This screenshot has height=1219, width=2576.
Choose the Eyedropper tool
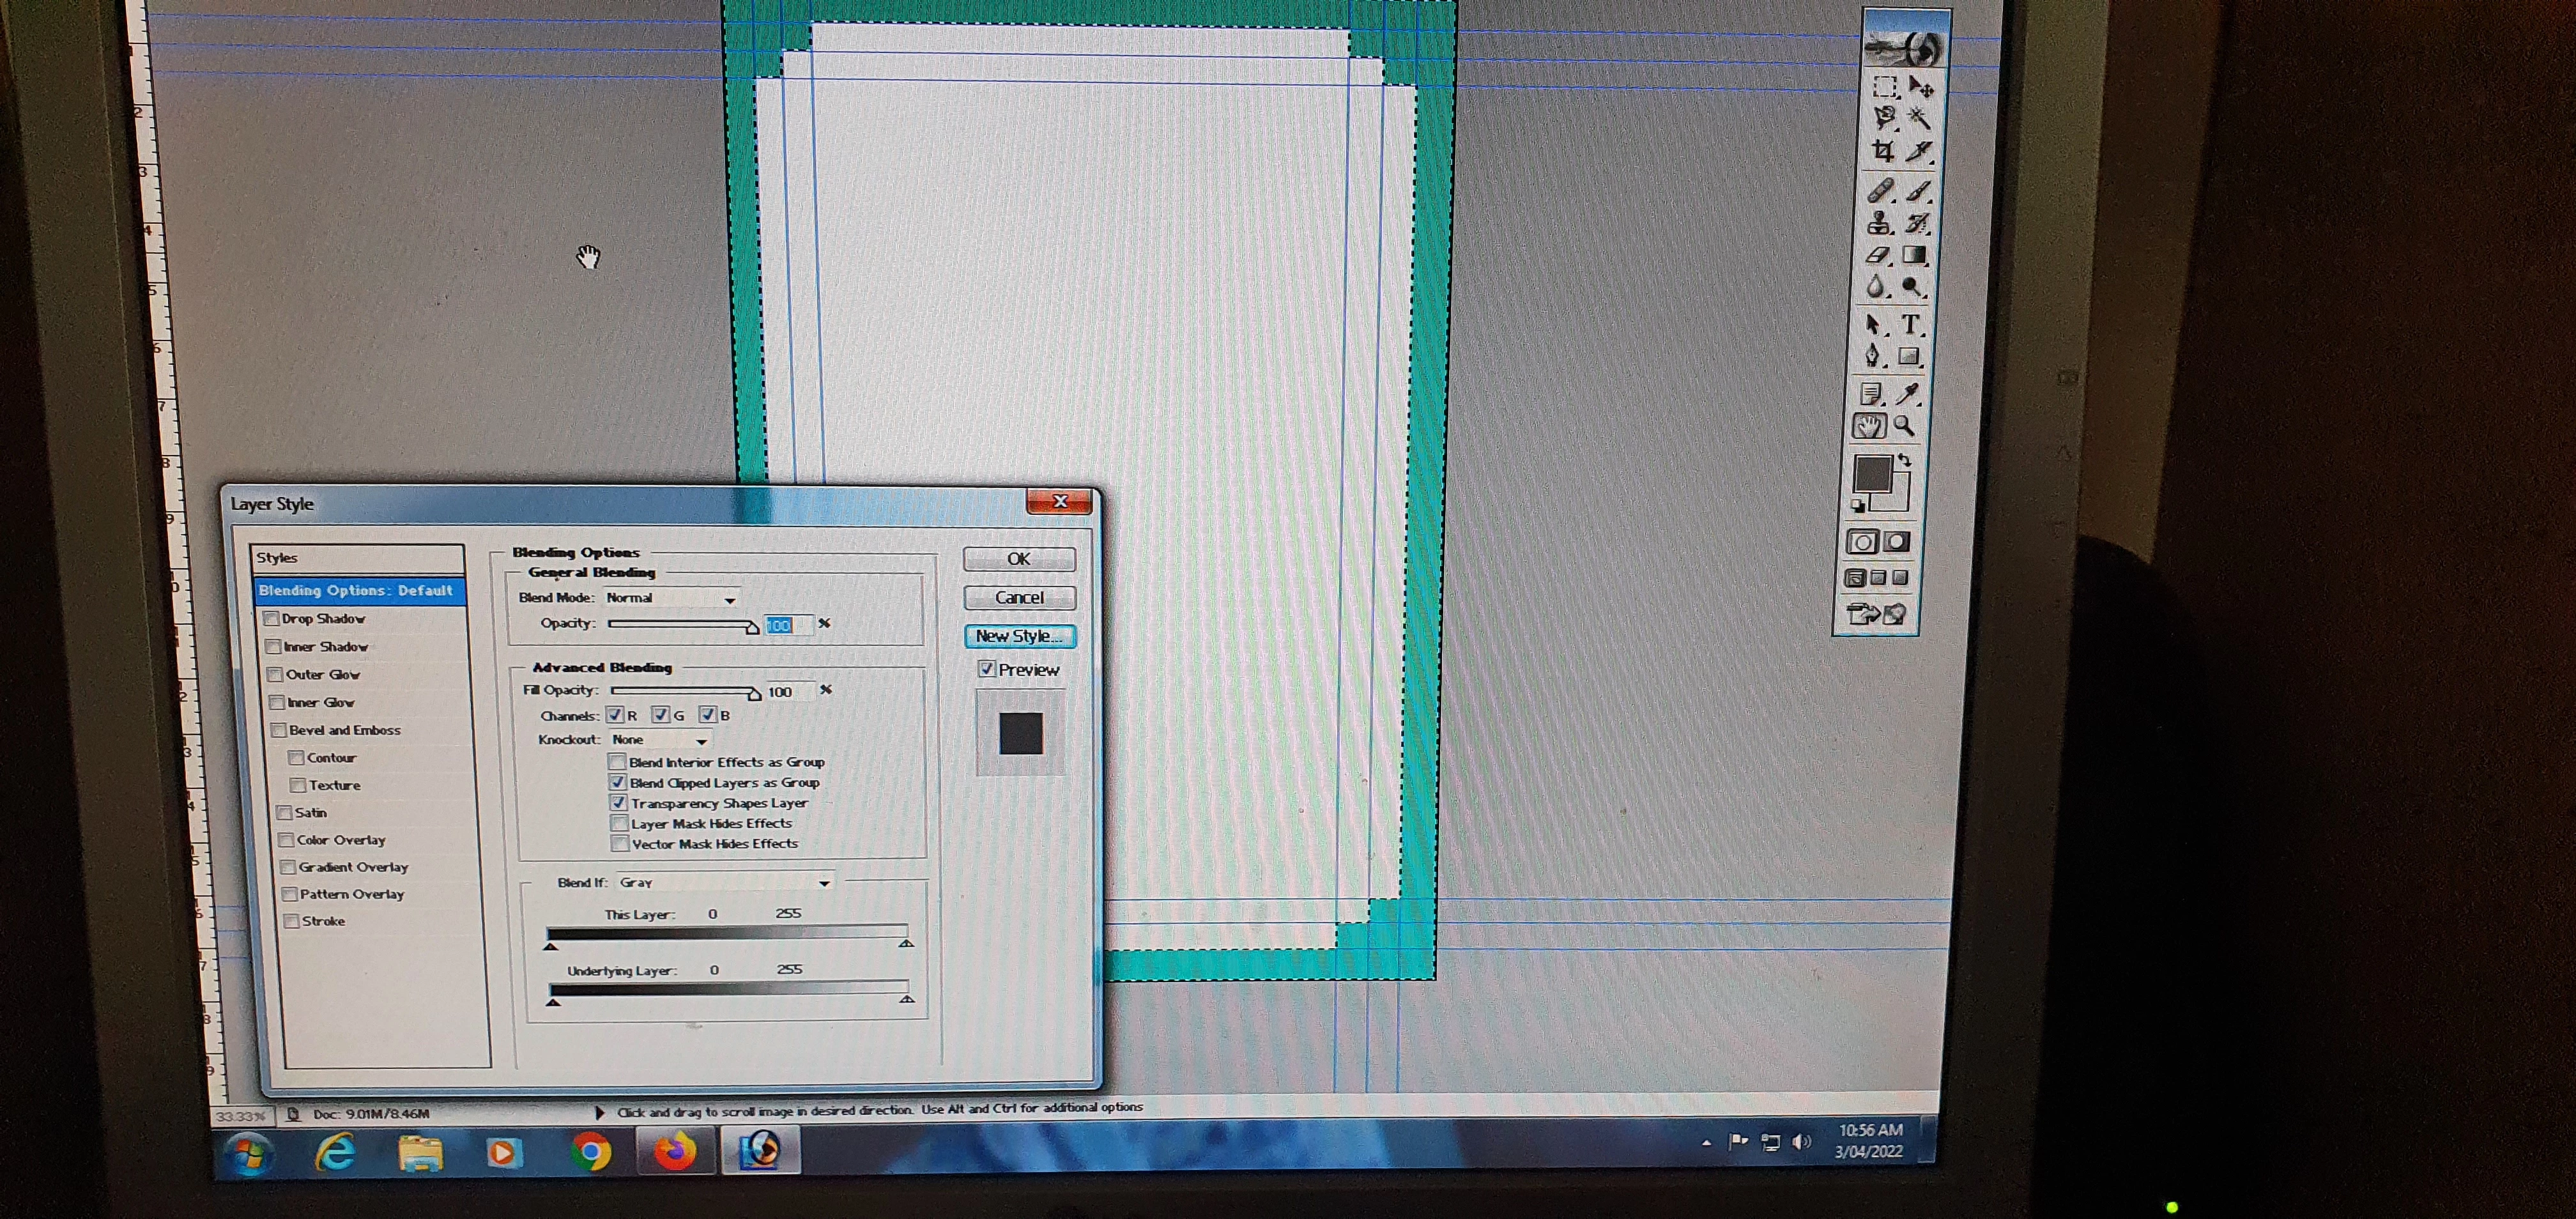point(1908,393)
